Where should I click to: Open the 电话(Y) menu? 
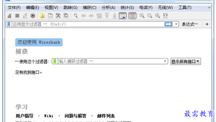click(146, 8)
